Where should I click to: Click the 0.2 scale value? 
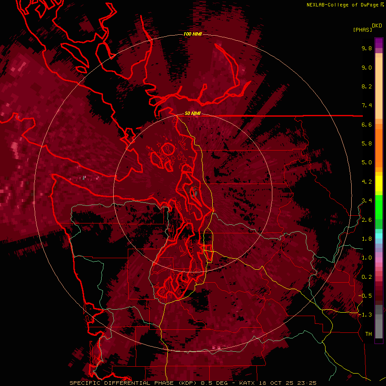(x=367, y=277)
